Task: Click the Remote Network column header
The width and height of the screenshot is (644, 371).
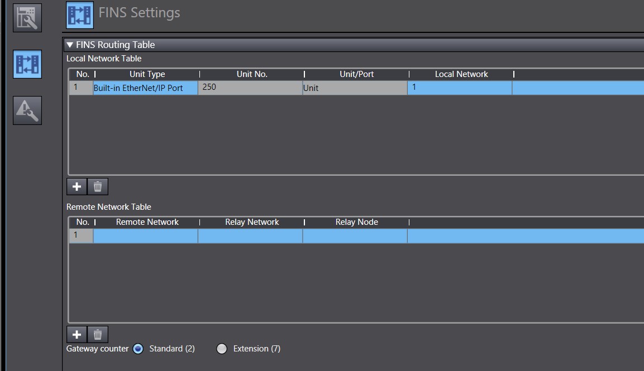Action: [147, 222]
